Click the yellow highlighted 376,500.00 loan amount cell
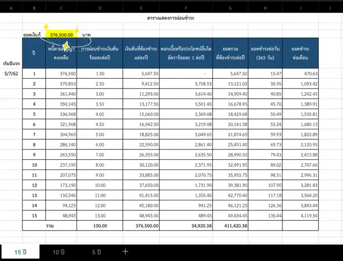This screenshot has width=343, height=261. coord(61,34)
